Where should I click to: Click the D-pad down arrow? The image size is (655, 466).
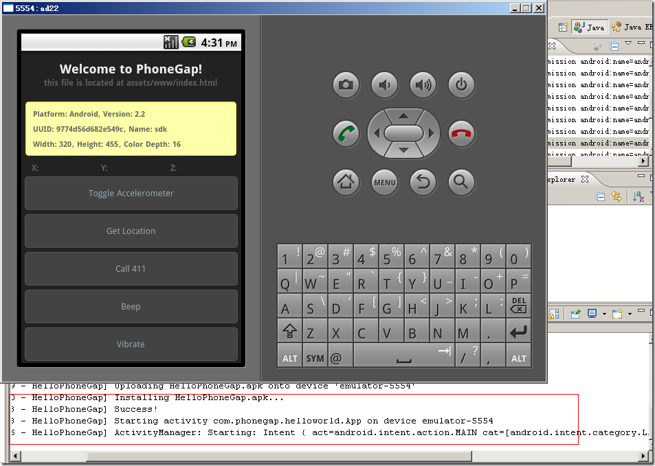point(403,150)
